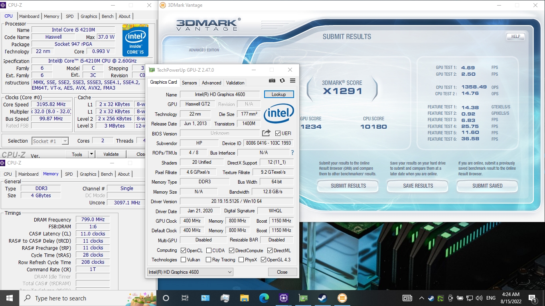Toggle the DirectML checkbox

tap(270, 251)
